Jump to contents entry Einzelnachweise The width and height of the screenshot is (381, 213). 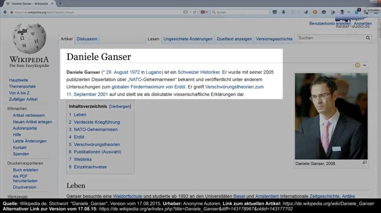tap(88, 167)
